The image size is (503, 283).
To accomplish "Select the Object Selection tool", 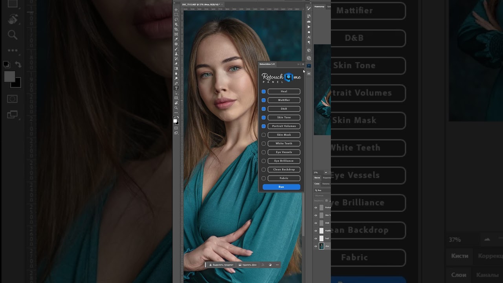I will [176, 24].
